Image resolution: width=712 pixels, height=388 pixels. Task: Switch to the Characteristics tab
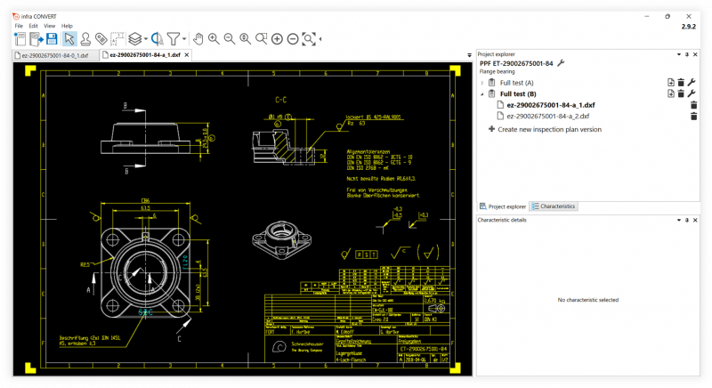click(554, 206)
